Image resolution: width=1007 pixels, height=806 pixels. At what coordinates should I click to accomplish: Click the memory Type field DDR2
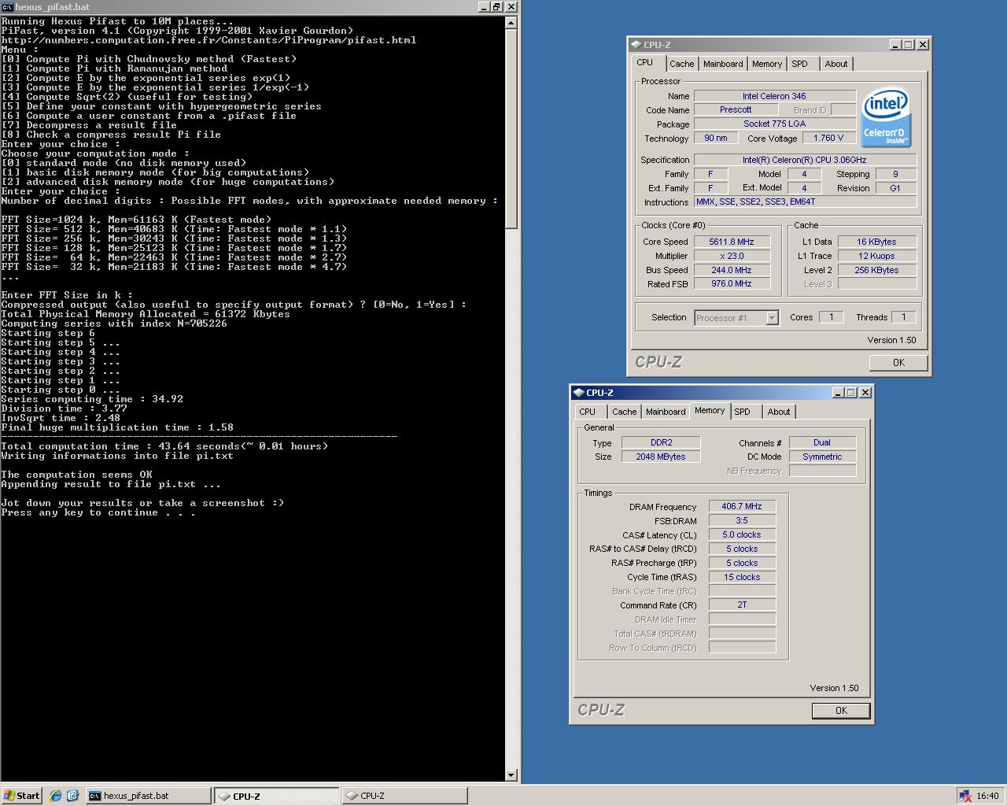click(x=661, y=443)
